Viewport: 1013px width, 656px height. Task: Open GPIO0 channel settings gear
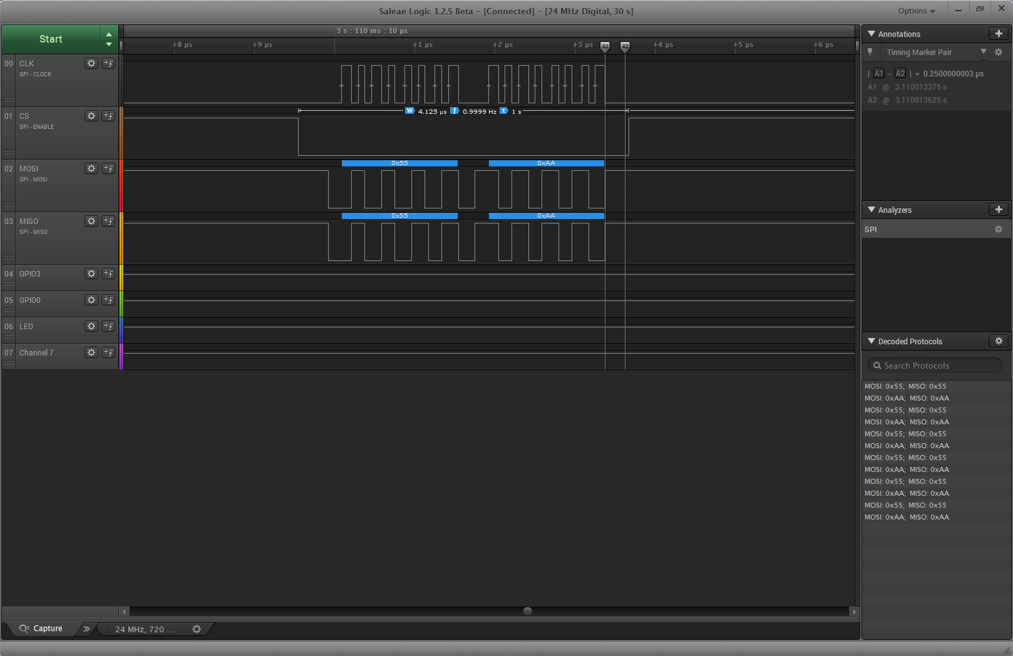point(91,300)
